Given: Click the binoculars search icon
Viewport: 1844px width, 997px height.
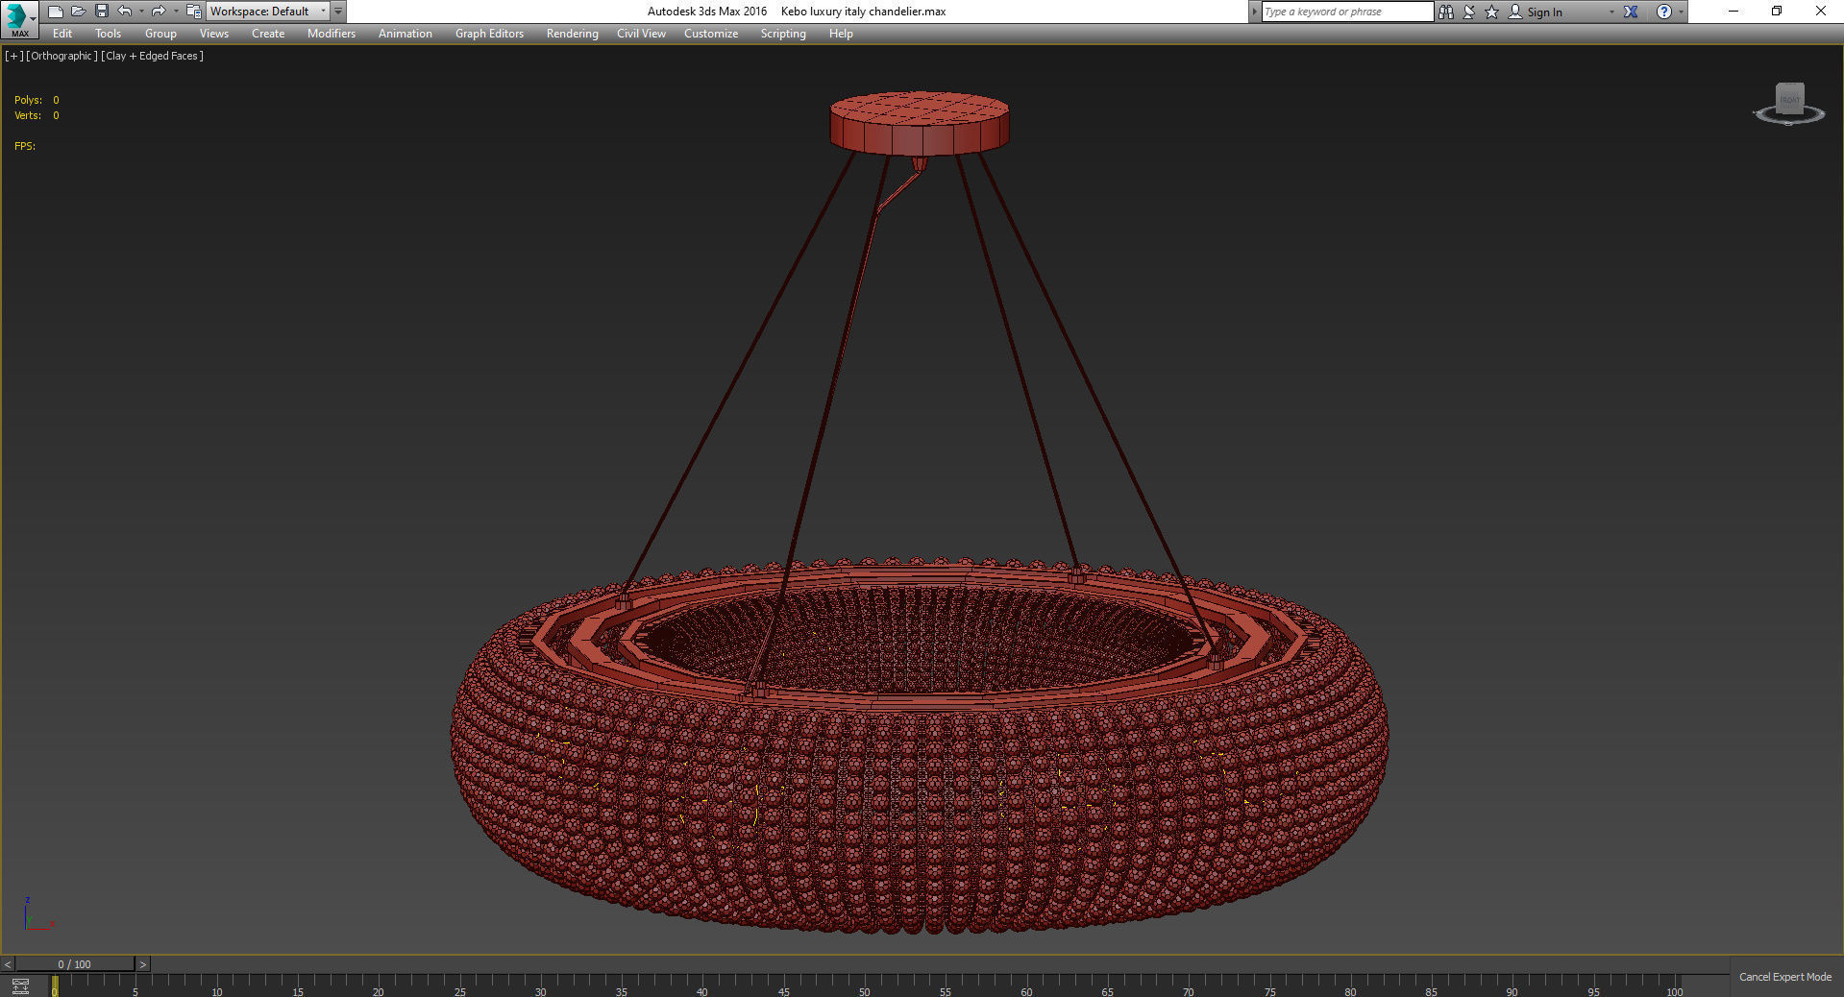Looking at the screenshot, I should (1446, 12).
